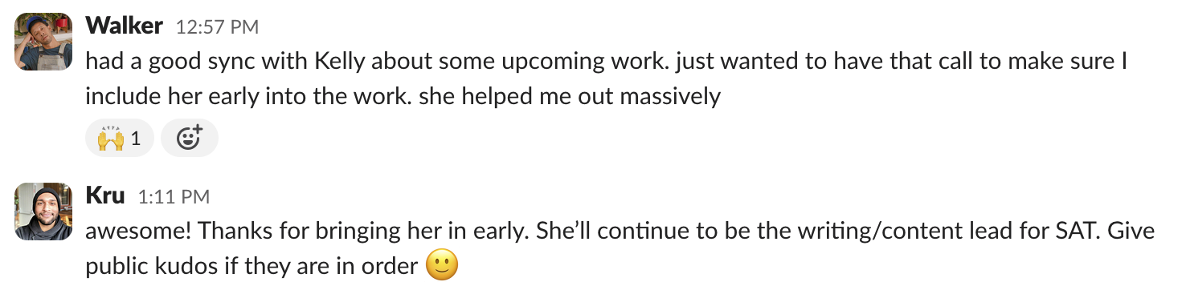Open Walker's profile picture
Image resolution: width=1186 pixels, height=290 pixels.
(x=43, y=41)
